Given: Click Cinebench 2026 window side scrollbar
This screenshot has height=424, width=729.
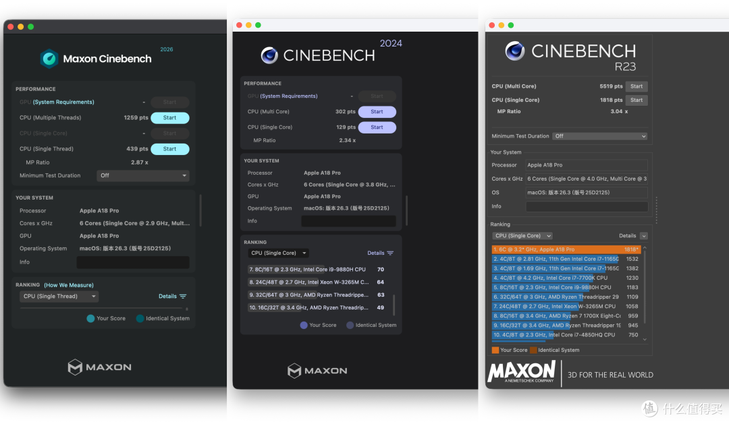Looking at the screenshot, I should [x=200, y=210].
